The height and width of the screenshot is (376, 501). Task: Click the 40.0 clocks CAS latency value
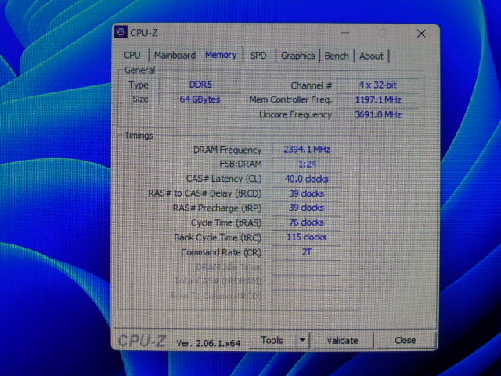[306, 179]
